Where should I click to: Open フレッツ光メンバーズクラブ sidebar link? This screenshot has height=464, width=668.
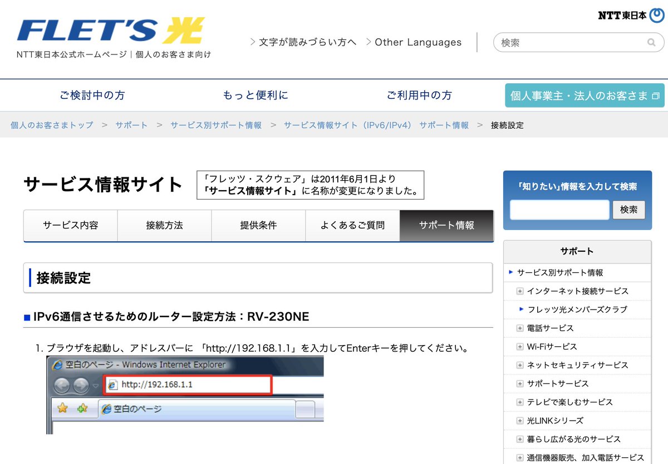[x=577, y=310]
